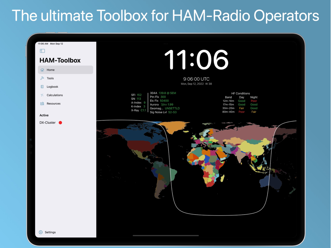Tap the home indicator bar at bottom
This screenshot has width=331, height=248.
click(x=165, y=236)
